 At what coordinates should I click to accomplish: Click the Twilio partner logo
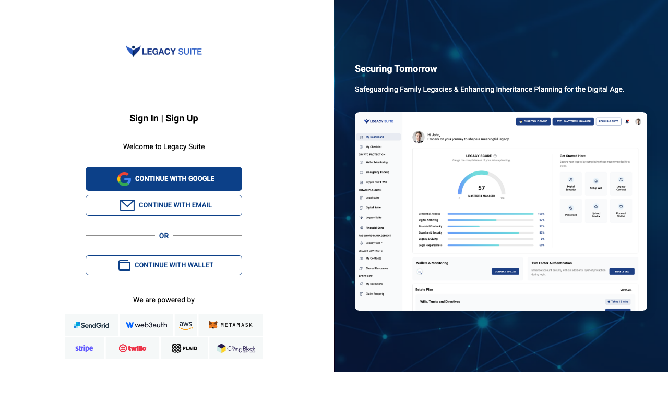pyautogui.click(x=133, y=348)
